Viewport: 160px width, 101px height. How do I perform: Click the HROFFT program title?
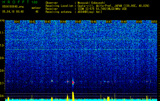tap(16, 2)
